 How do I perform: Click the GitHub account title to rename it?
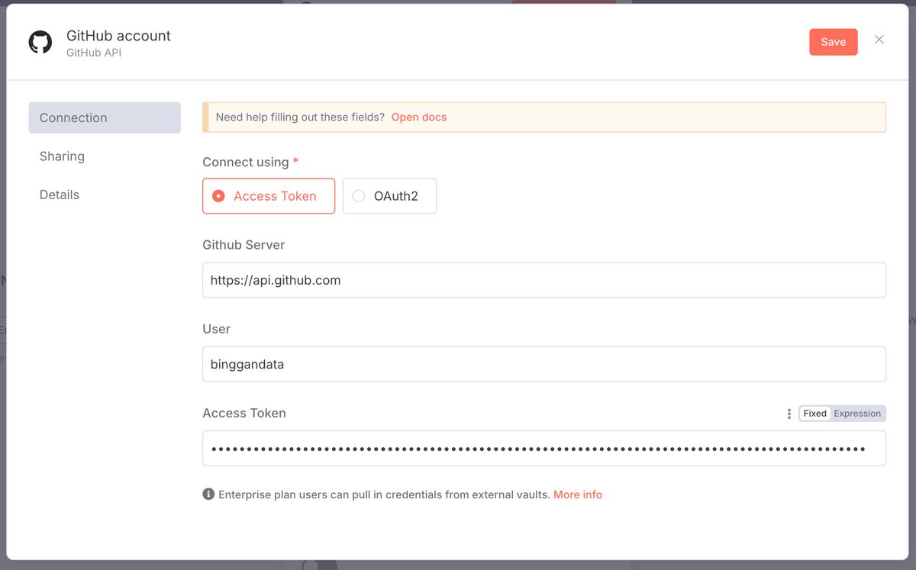click(118, 35)
